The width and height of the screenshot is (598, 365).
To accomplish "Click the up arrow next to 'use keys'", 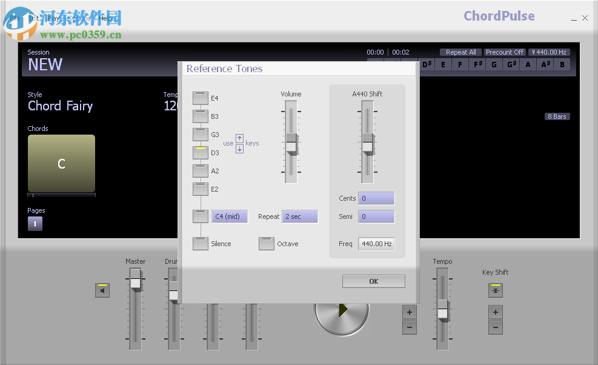I will click(239, 138).
